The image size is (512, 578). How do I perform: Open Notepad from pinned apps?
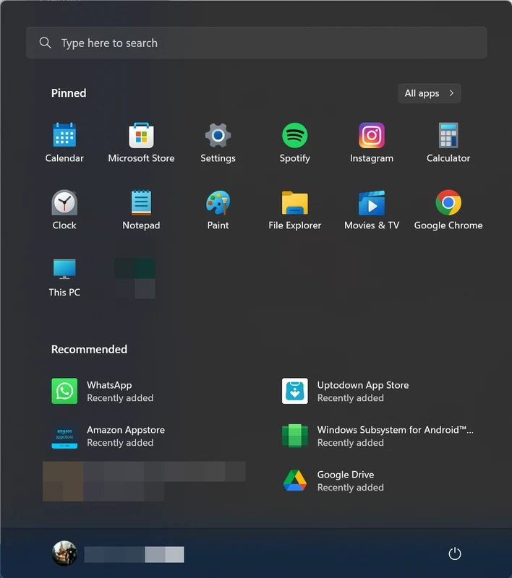point(141,203)
